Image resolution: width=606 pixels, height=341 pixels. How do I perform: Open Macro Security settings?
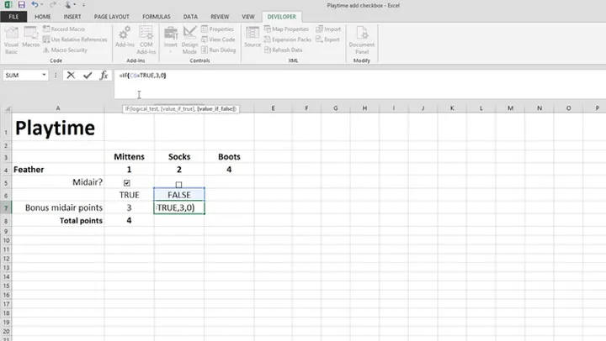tap(65, 50)
